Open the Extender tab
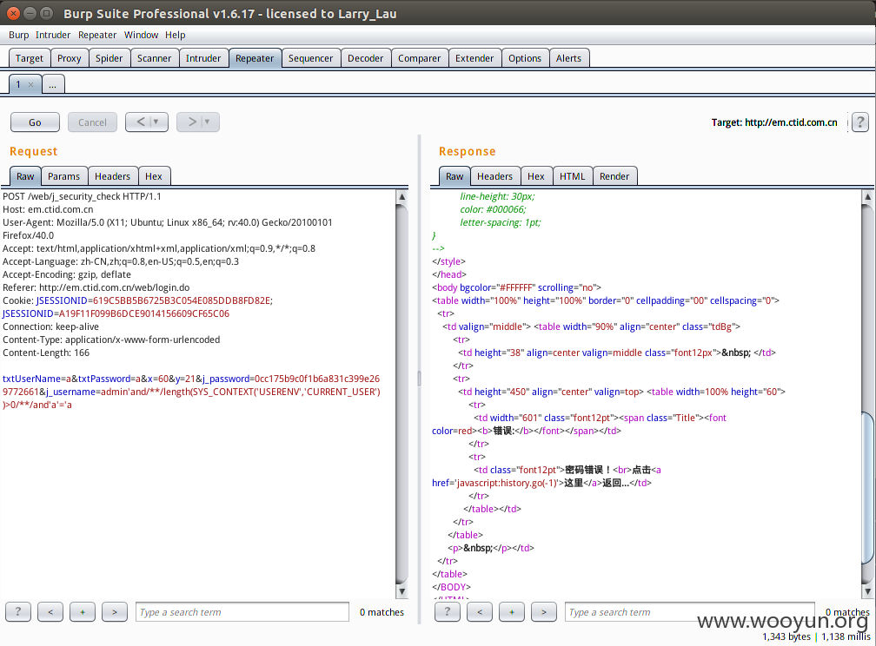876x646 pixels. (474, 58)
